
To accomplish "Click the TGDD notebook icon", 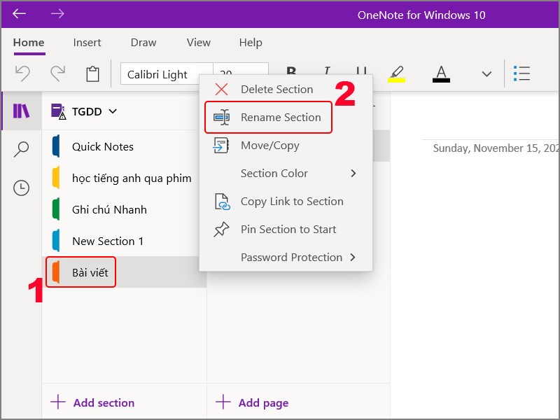I will (58, 111).
